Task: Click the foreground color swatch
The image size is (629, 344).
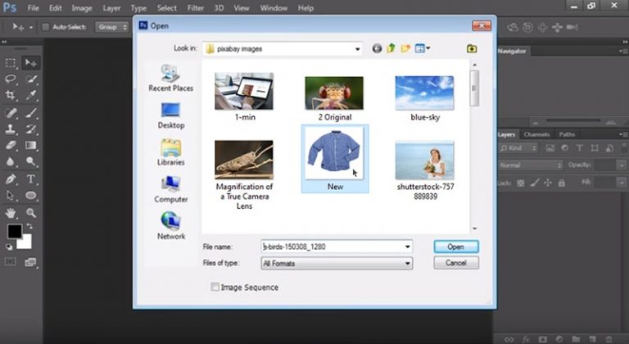Action: coord(14,232)
